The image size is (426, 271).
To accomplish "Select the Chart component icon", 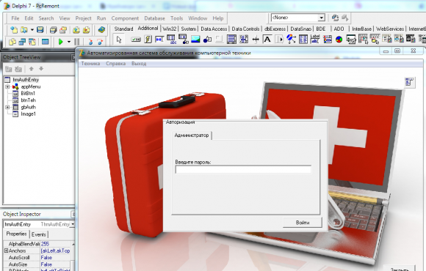I will pos(339,40).
